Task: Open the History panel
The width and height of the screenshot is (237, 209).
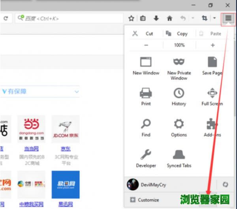Action: pyautogui.click(x=179, y=93)
